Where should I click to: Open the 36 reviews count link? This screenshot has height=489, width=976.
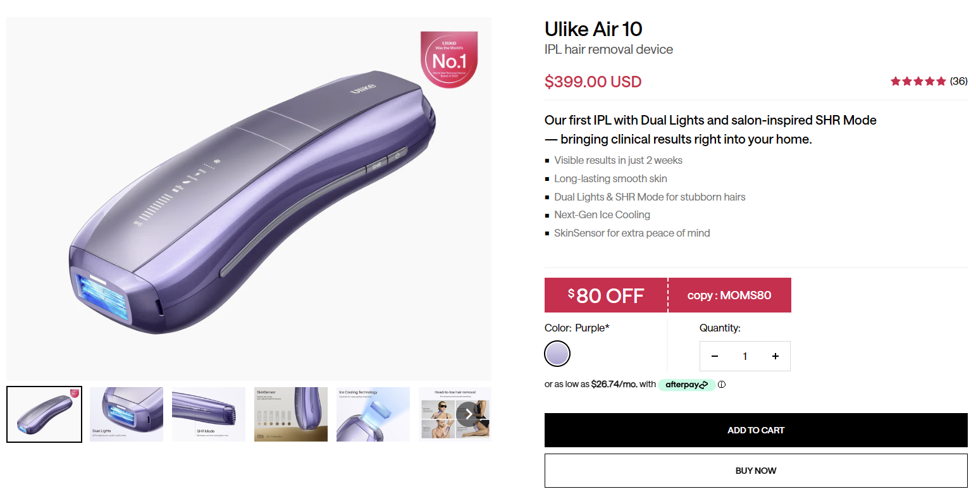pyautogui.click(x=959, y=81)
